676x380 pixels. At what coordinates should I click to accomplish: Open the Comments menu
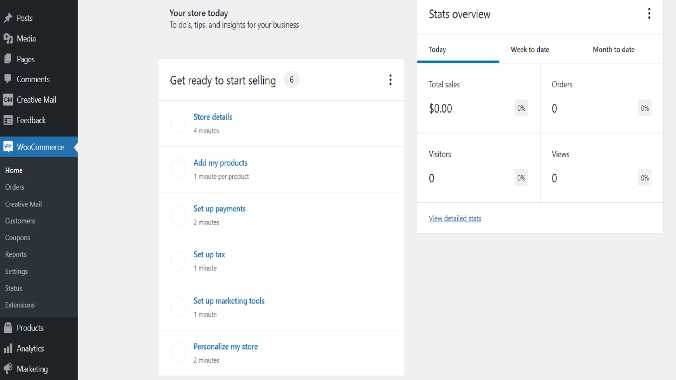point(33,79)
